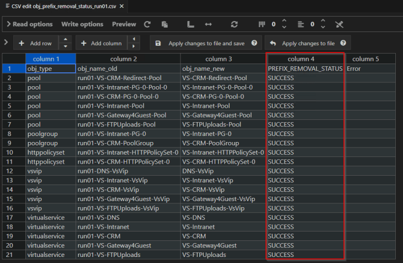Click cell run01-VS-Gateway4Guest-Pool
Image resolution: width=403 pixels, height=263 pixels.
pyautogui.click(x=128, y=115)
